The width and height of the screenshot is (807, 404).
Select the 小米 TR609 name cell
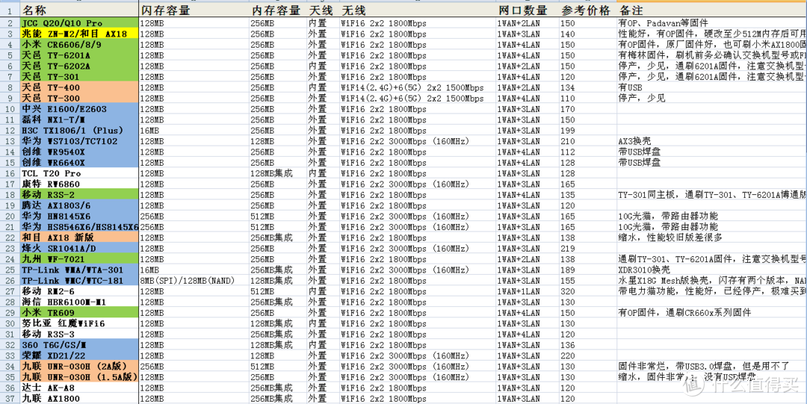point(79,313)
